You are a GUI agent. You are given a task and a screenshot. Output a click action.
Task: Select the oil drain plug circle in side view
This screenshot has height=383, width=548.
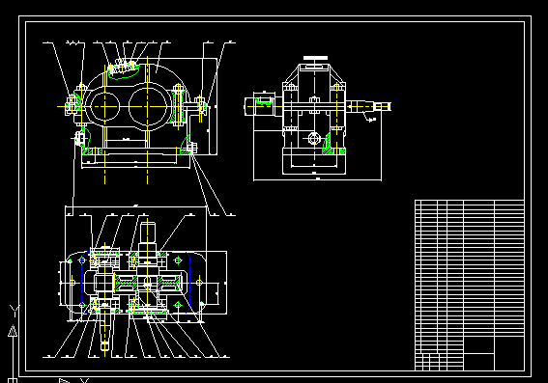(x=314, y=139)
